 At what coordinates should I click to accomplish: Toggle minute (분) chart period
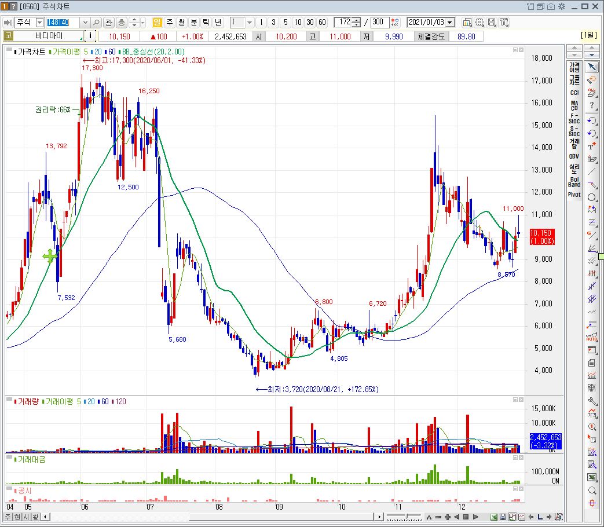[194, 23]
